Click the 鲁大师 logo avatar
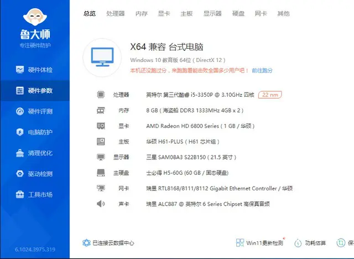The image size is (354, 259). [35, 17]
